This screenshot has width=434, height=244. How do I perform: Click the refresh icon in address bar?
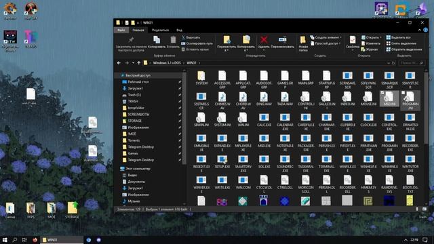pos(393,63)
